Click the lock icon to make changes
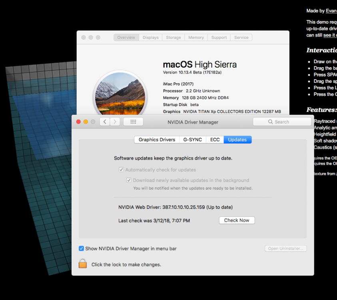 [x=82, y=264]
